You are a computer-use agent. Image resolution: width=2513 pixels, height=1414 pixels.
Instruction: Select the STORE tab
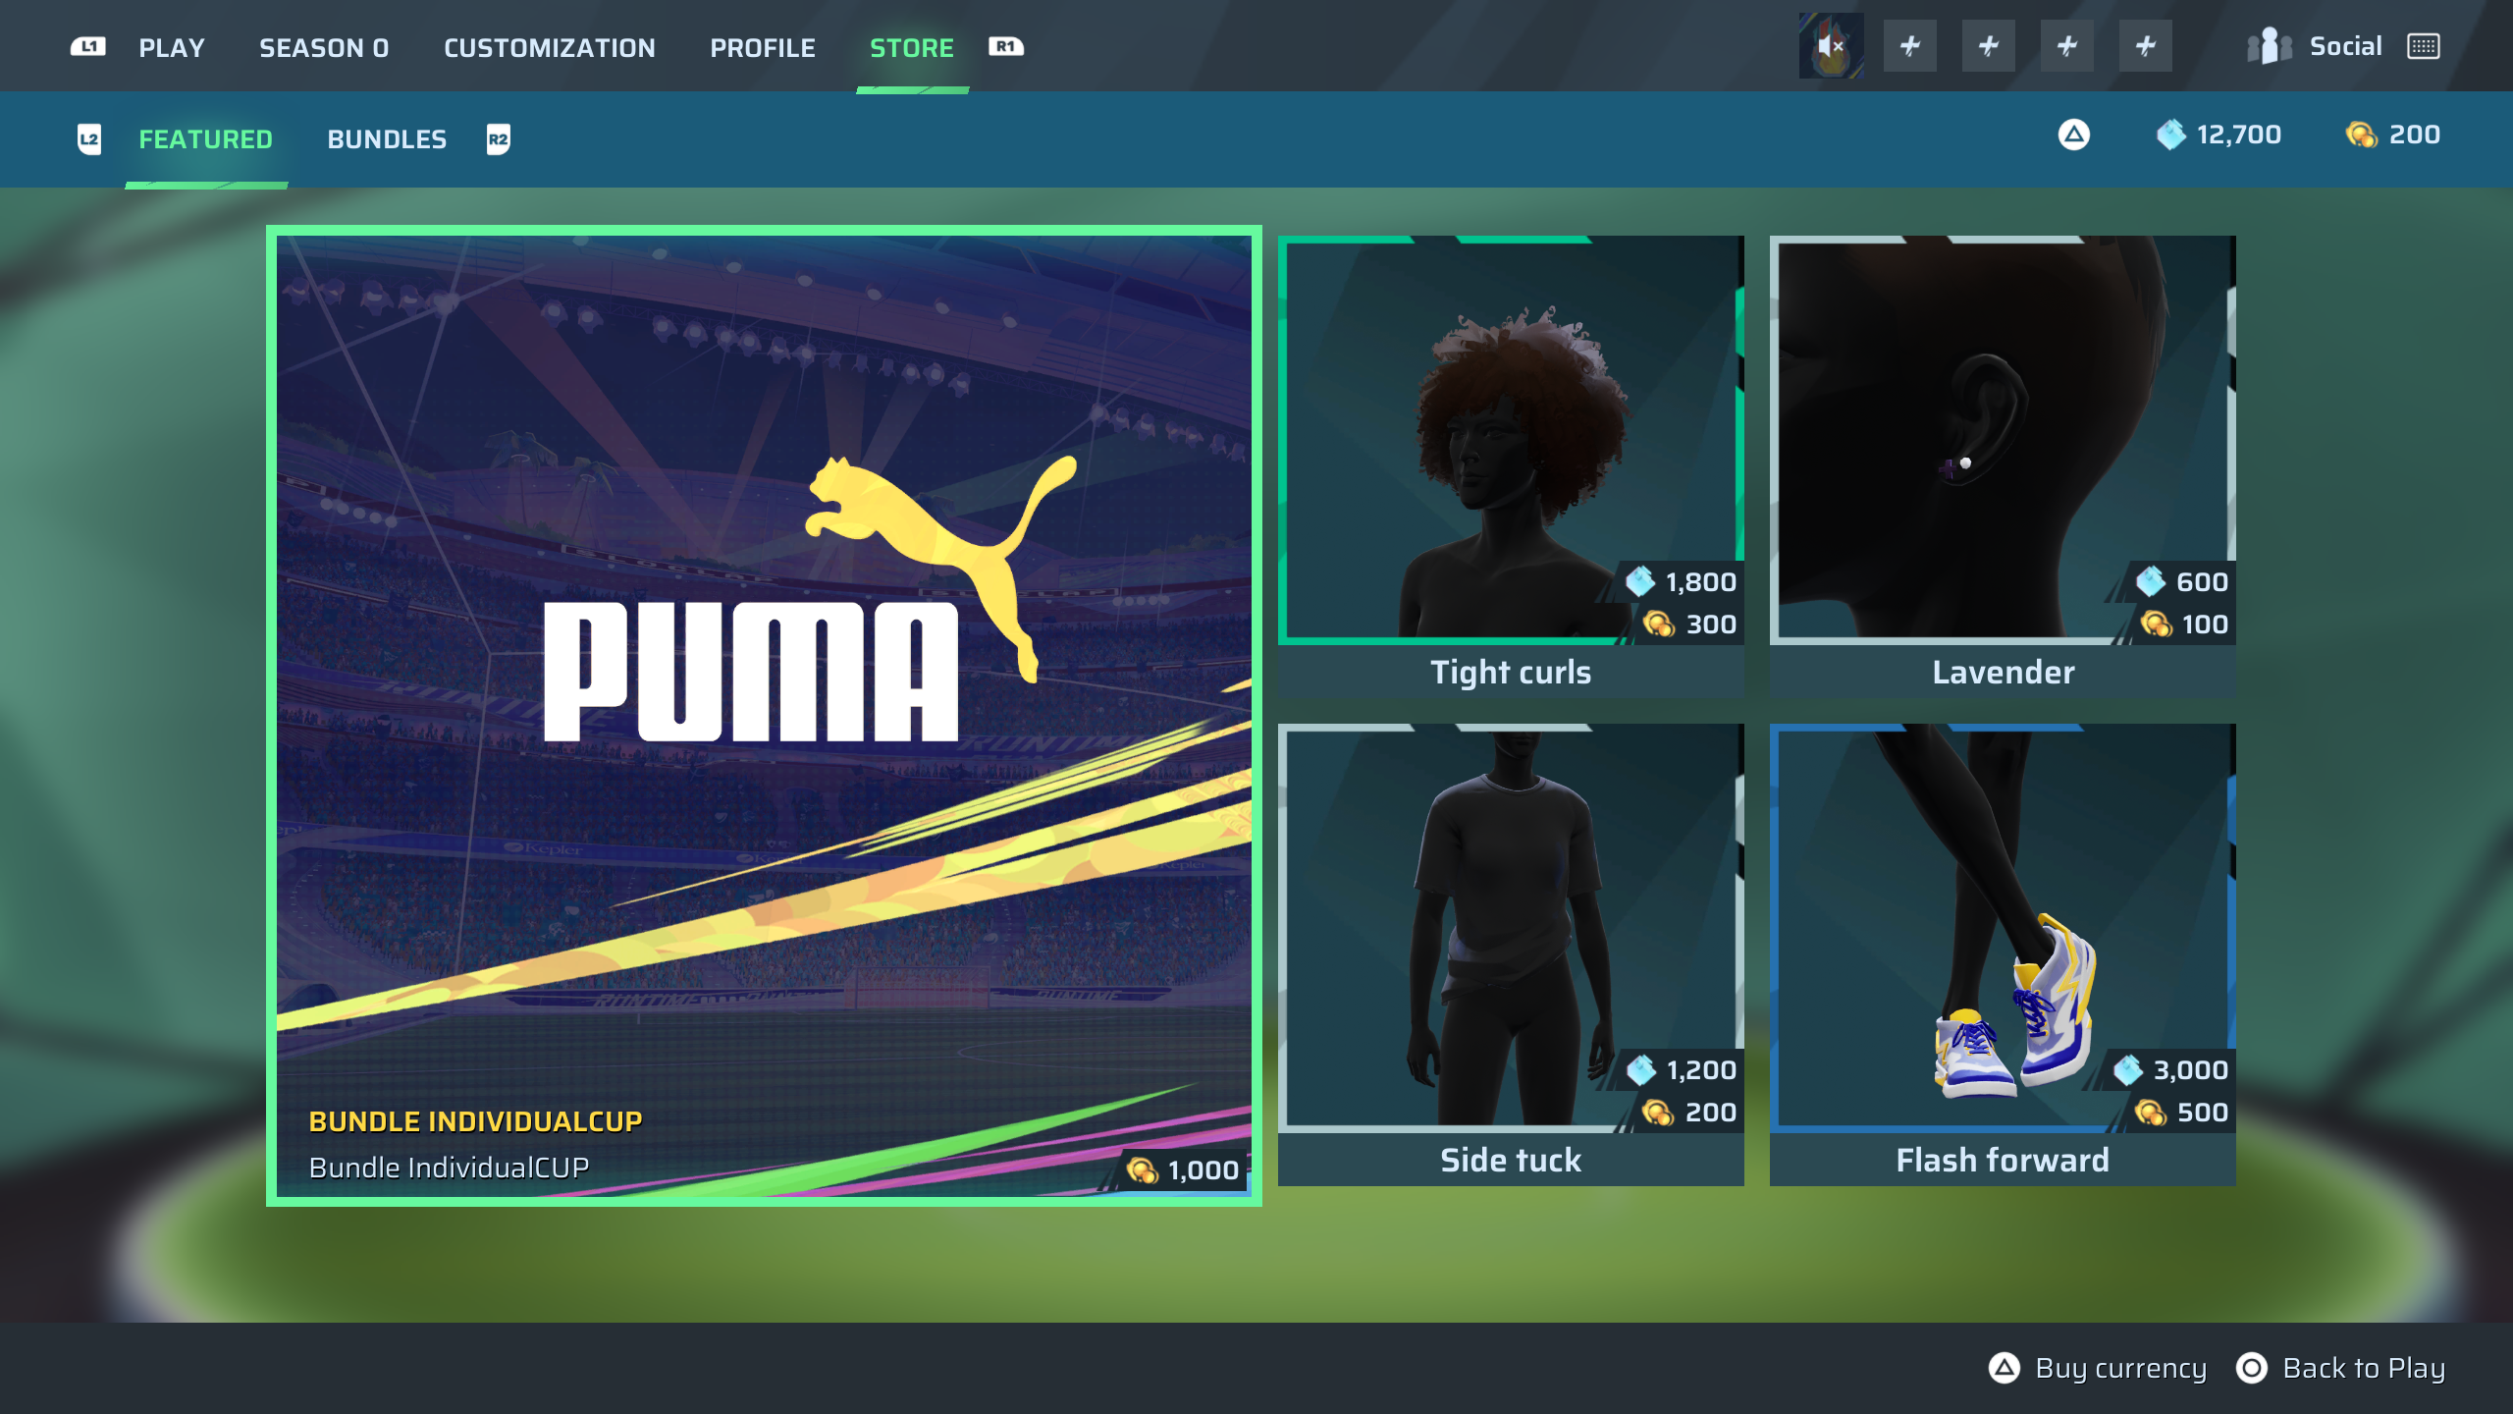click(911, 47)
